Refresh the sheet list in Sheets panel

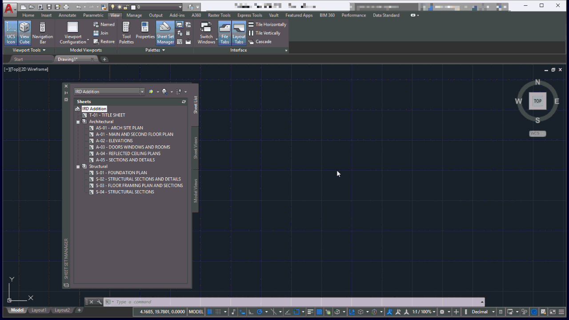184,101
